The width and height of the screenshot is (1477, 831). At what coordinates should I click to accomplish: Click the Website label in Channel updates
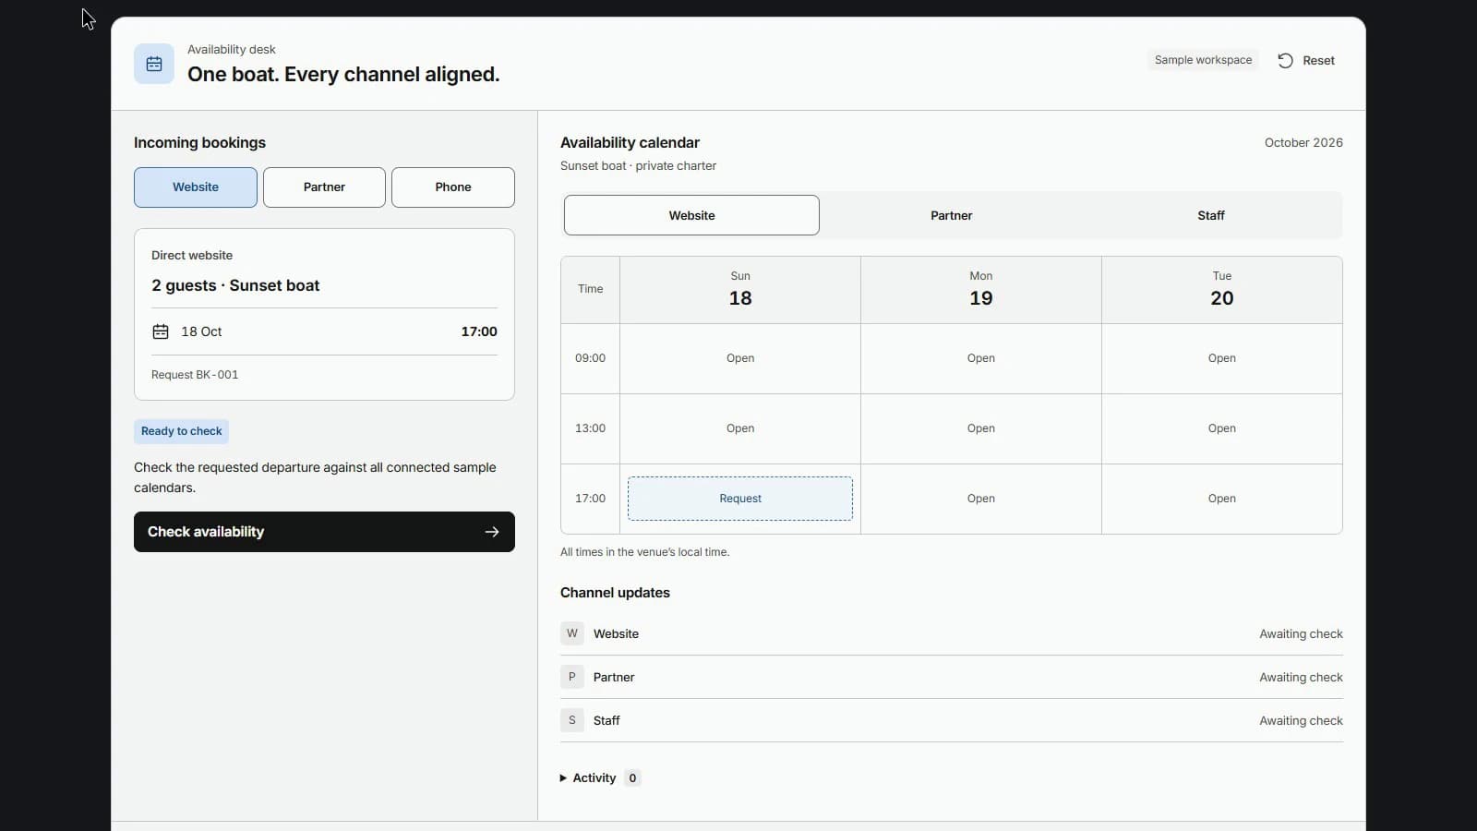[616, 634]
